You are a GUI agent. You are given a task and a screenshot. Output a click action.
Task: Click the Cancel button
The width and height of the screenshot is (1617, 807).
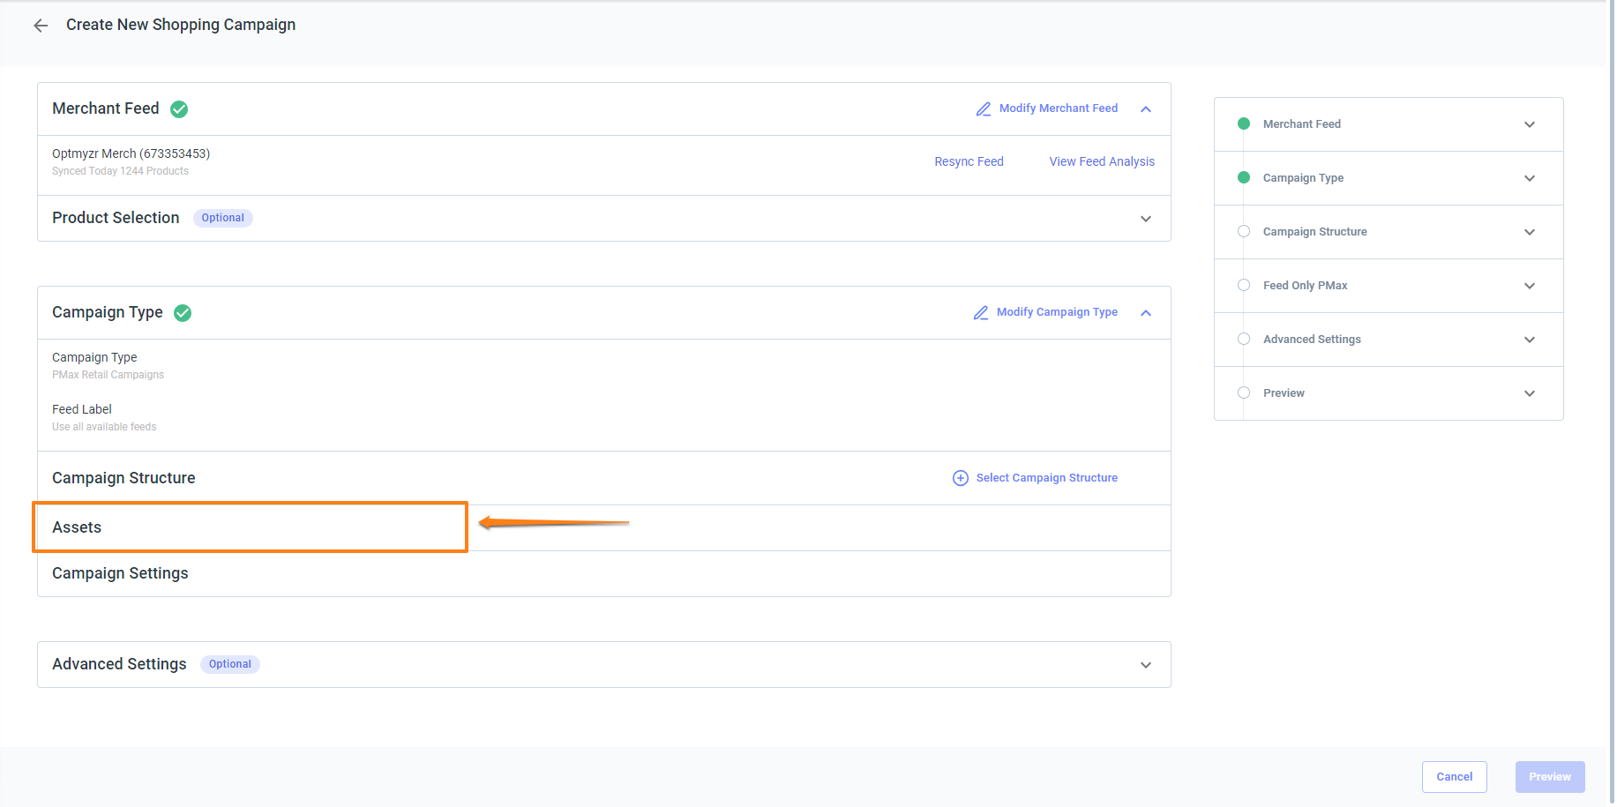point(1455,777)
